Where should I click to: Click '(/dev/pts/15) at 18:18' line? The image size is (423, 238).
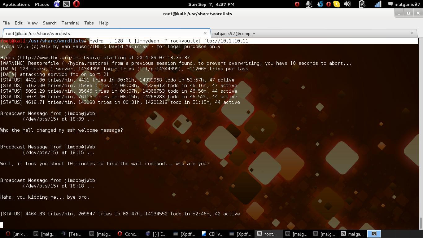[x=59, y=186]
